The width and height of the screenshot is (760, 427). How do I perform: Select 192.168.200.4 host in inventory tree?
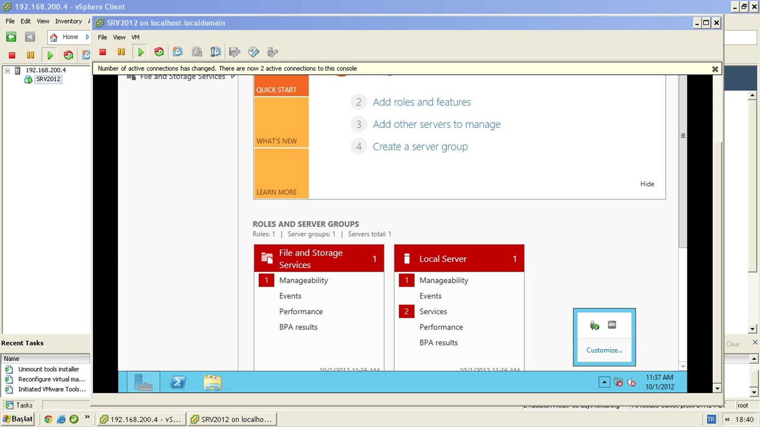pos(45,70)
